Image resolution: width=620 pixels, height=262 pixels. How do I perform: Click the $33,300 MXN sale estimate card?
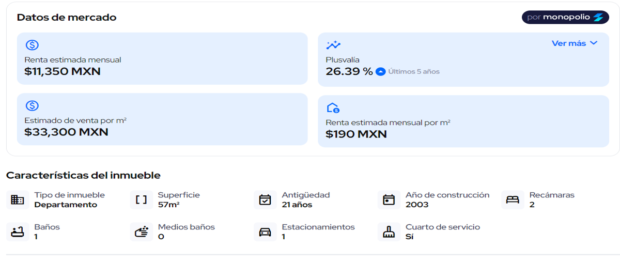pyautogui.click(x=162, y=119)
